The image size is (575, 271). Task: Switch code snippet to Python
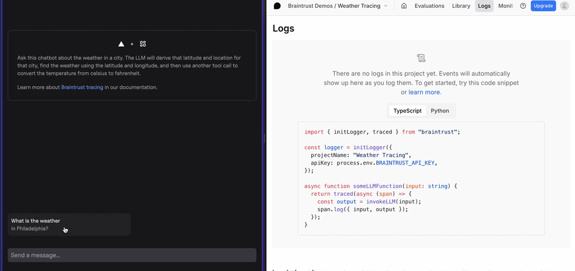coord(440,111)
